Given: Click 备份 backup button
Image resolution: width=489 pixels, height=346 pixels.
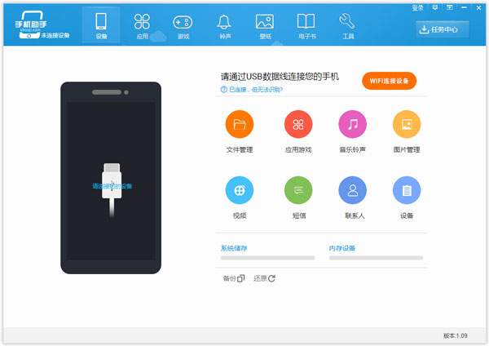Looking at the screenshot, I should (x=233, y=278).
